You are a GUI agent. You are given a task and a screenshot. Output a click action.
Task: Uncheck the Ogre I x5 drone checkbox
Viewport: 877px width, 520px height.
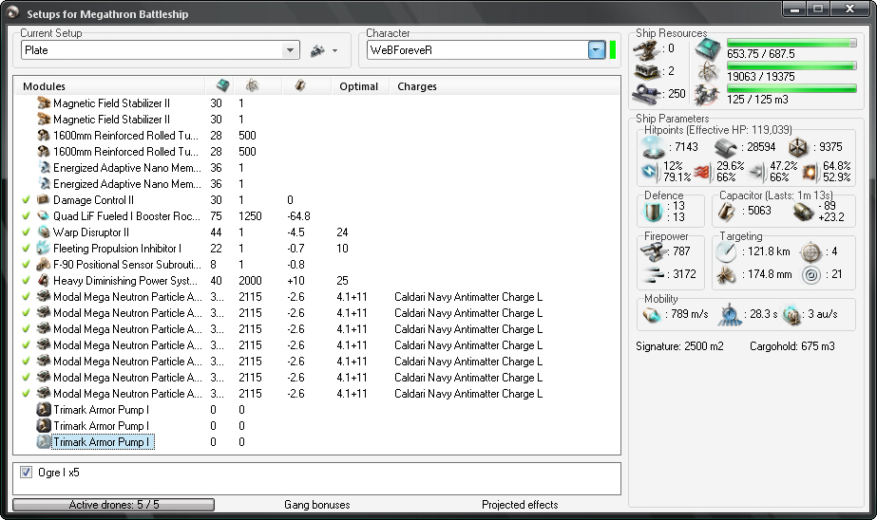tap(27, 473)
